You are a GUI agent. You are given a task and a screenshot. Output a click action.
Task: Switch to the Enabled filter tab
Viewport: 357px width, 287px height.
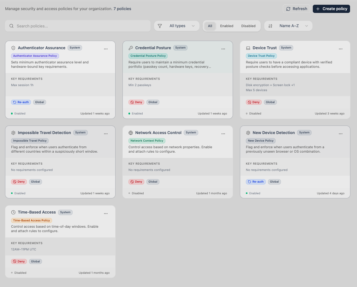click(x=227, y=26)
